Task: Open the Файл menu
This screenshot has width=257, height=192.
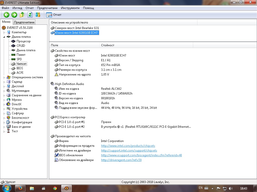Action: (6, 8)
